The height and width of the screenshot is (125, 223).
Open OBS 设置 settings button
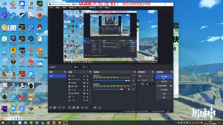(164, 94)
